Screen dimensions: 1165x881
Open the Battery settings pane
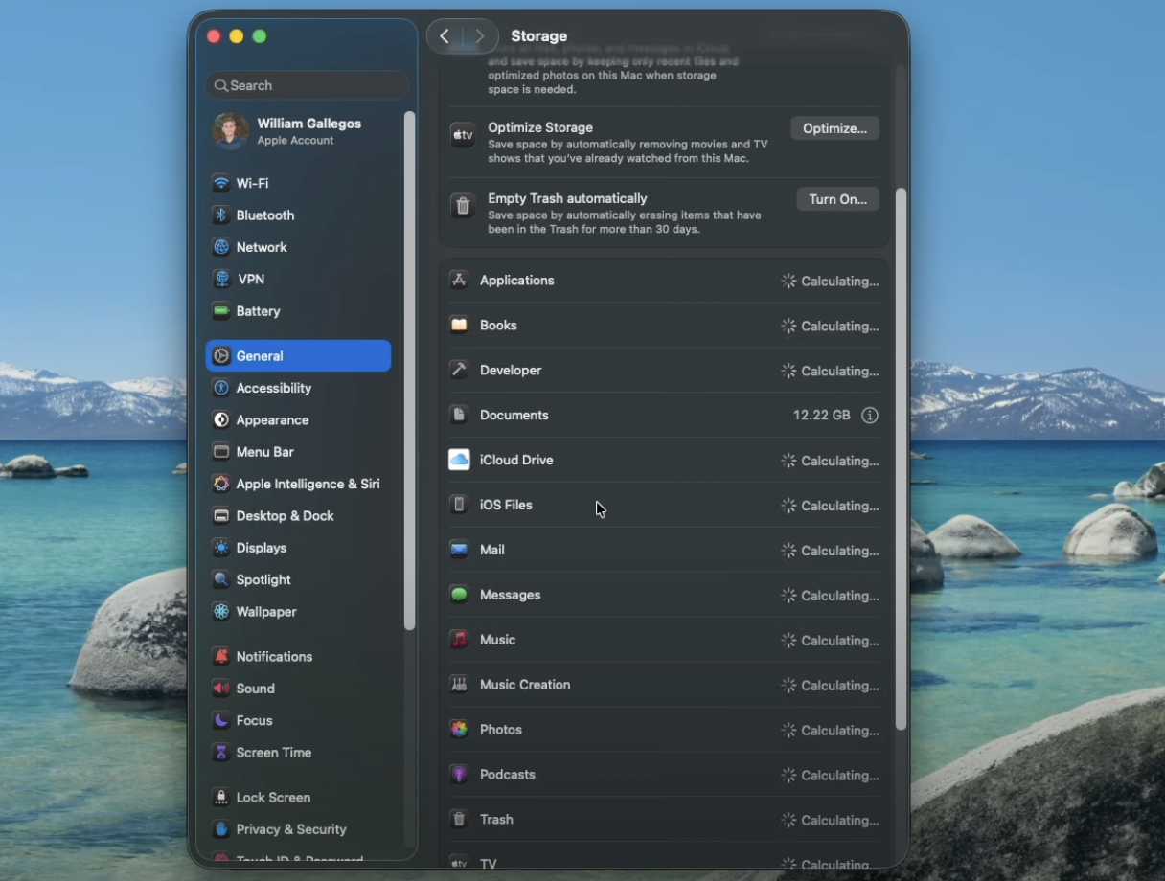coord(258,311)
